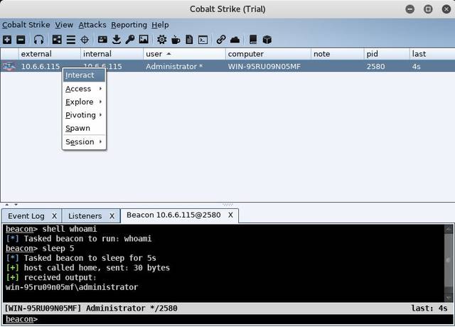Sort by the user column header
The height and width of the screenshot is (327, 455).
184,54
